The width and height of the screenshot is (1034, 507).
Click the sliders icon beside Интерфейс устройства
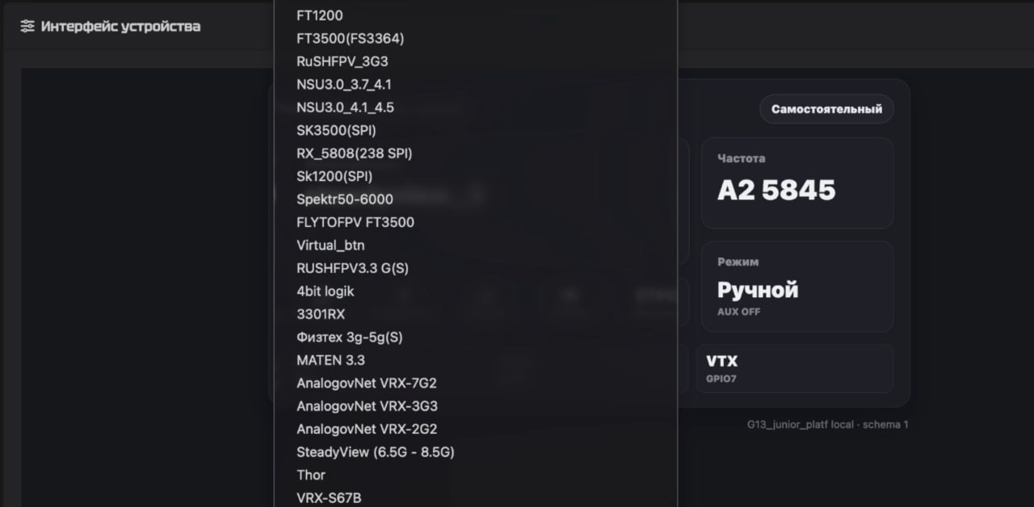[27, 26]
